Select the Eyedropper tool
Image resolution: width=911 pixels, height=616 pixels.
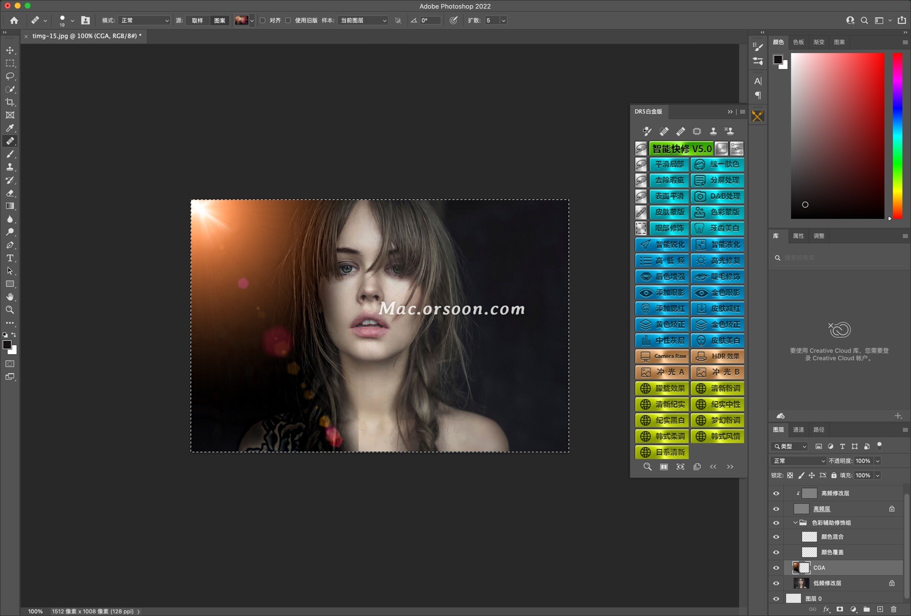pos(10,128)
